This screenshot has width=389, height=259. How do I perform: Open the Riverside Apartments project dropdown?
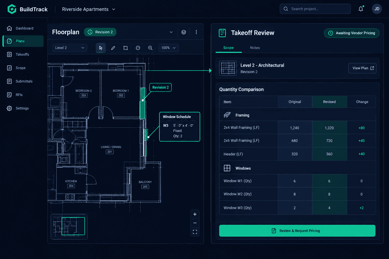pos(89,9)
